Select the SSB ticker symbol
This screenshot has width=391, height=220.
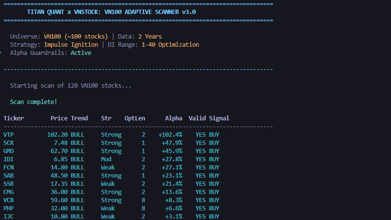coord(9,184)
